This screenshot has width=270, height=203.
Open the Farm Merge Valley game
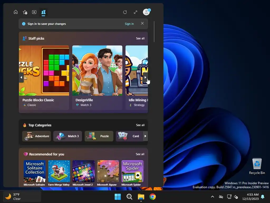[x=59, y=173]
